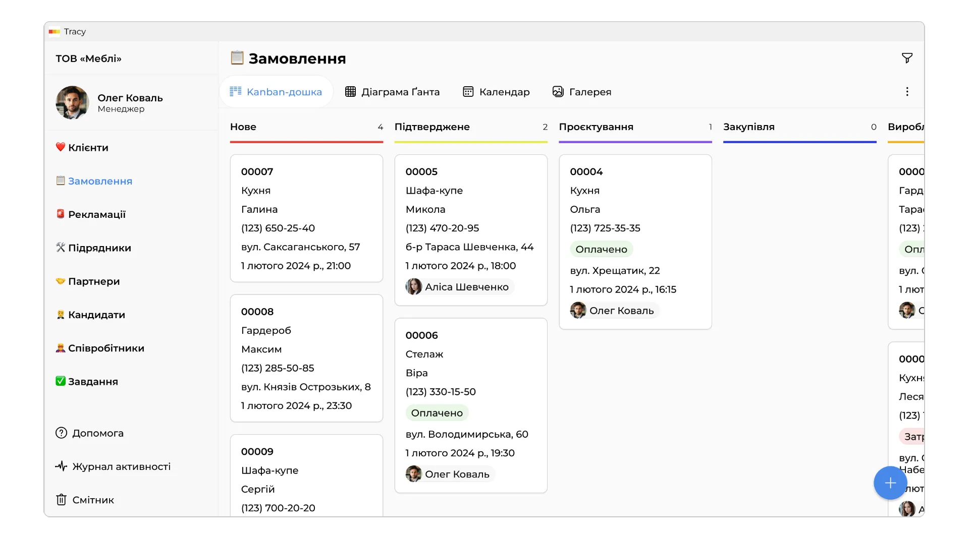Image resolution: width=969 pixels, height=538 pixels.
Task: Open Смітник in the sidebar
Action: [93, 500]
